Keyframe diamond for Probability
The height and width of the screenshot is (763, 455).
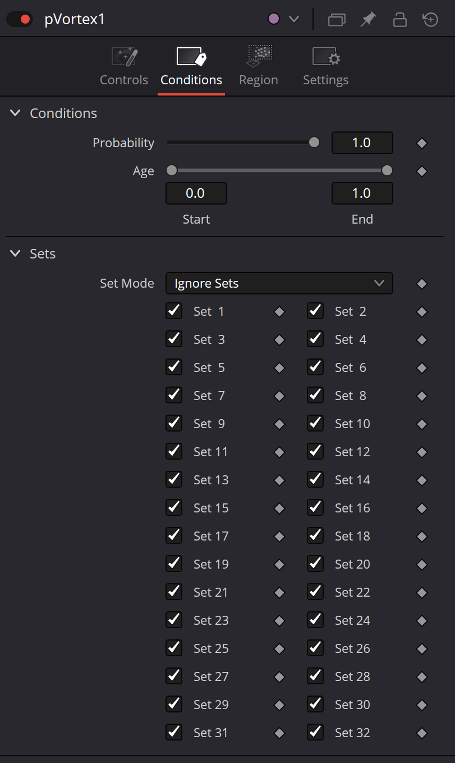pos(422,143)
